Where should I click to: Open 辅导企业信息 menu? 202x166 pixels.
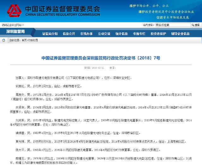coord(181,34)
